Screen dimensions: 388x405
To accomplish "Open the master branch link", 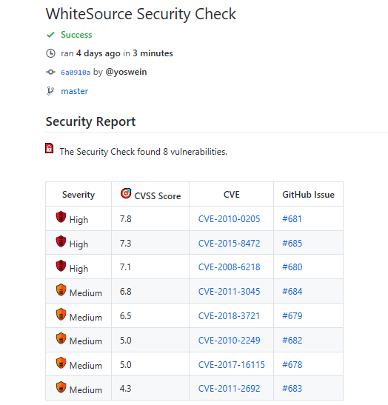I will coord(74,91).
